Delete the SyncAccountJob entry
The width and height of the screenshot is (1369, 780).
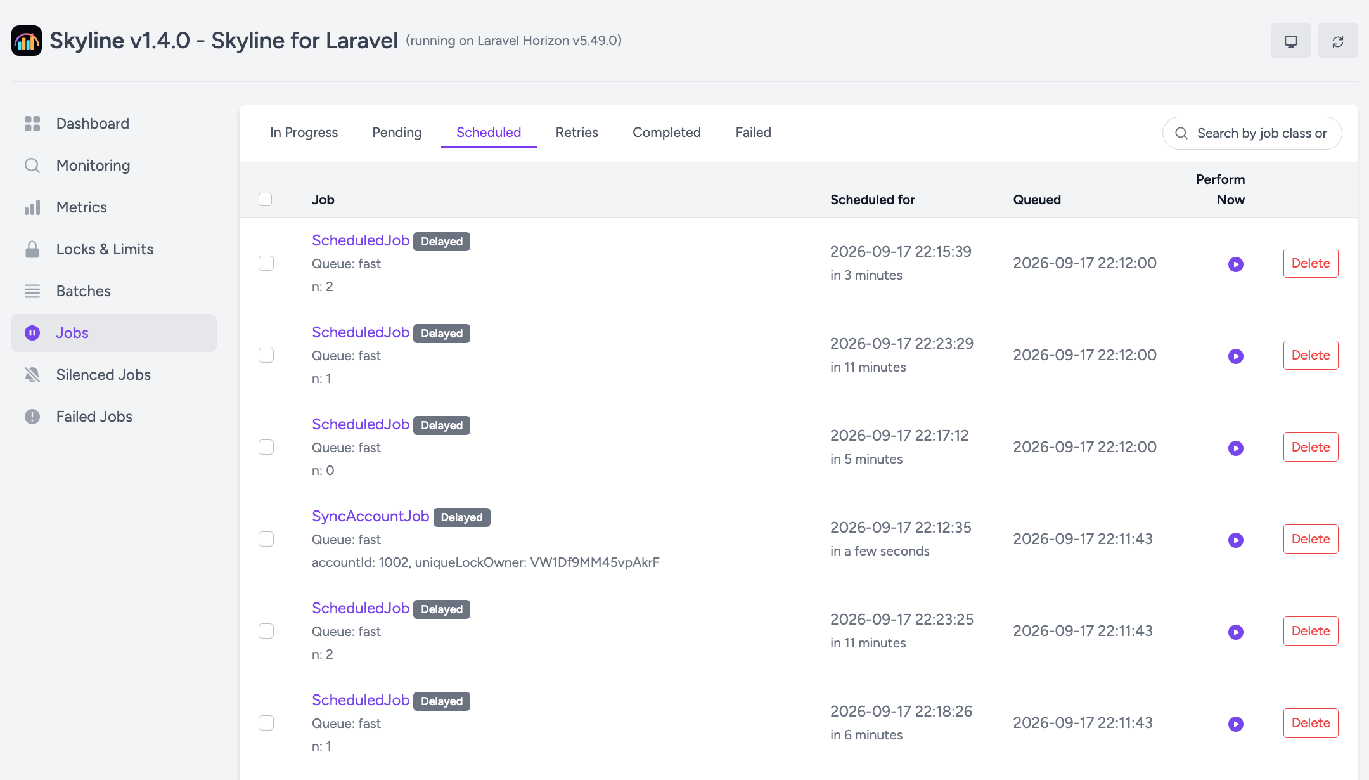[x=1311, y=539]
